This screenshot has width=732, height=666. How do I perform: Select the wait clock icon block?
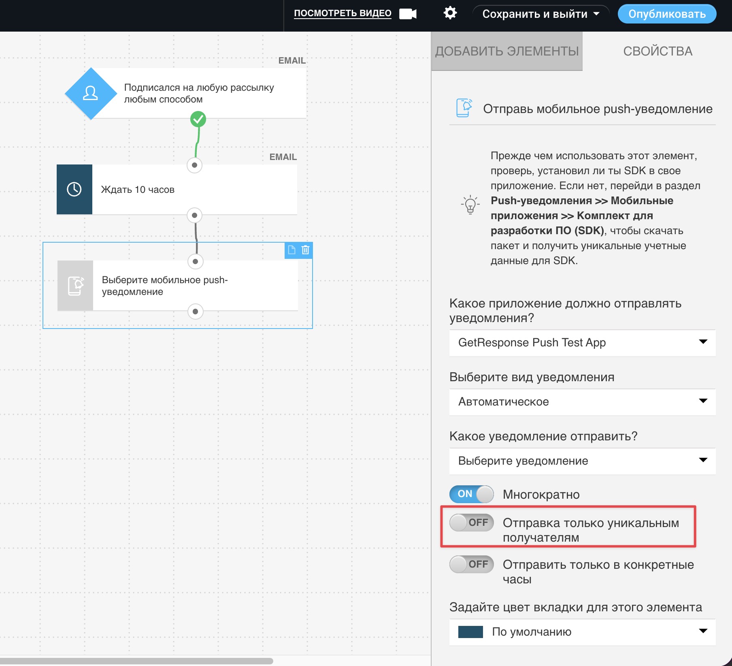74,189
